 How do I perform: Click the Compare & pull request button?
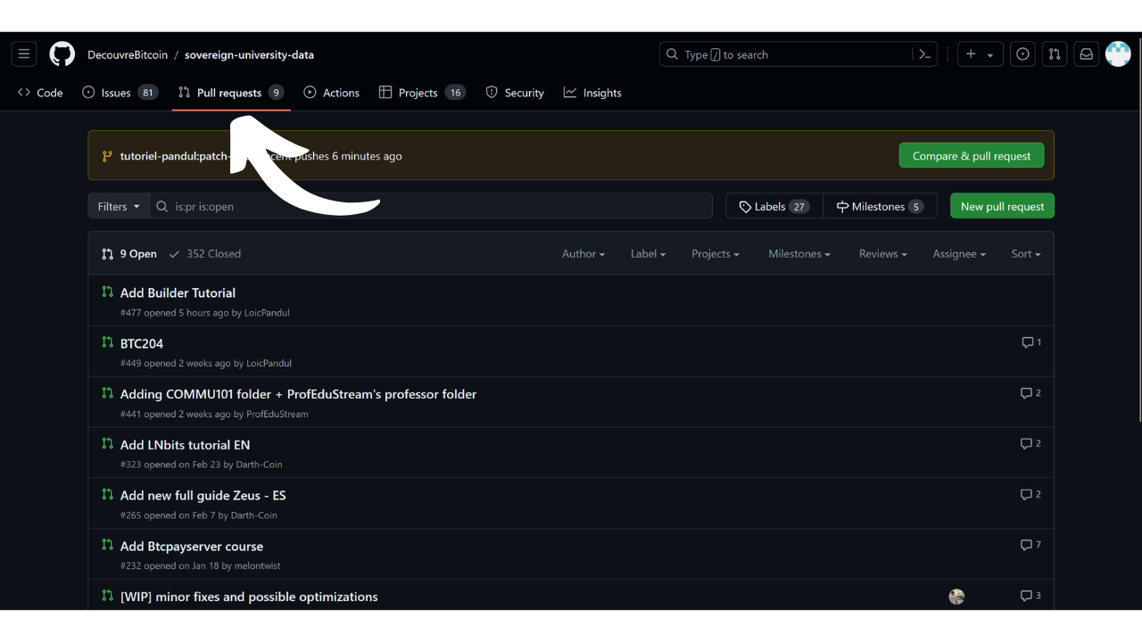pyautogui.click(x=972, y=156)
